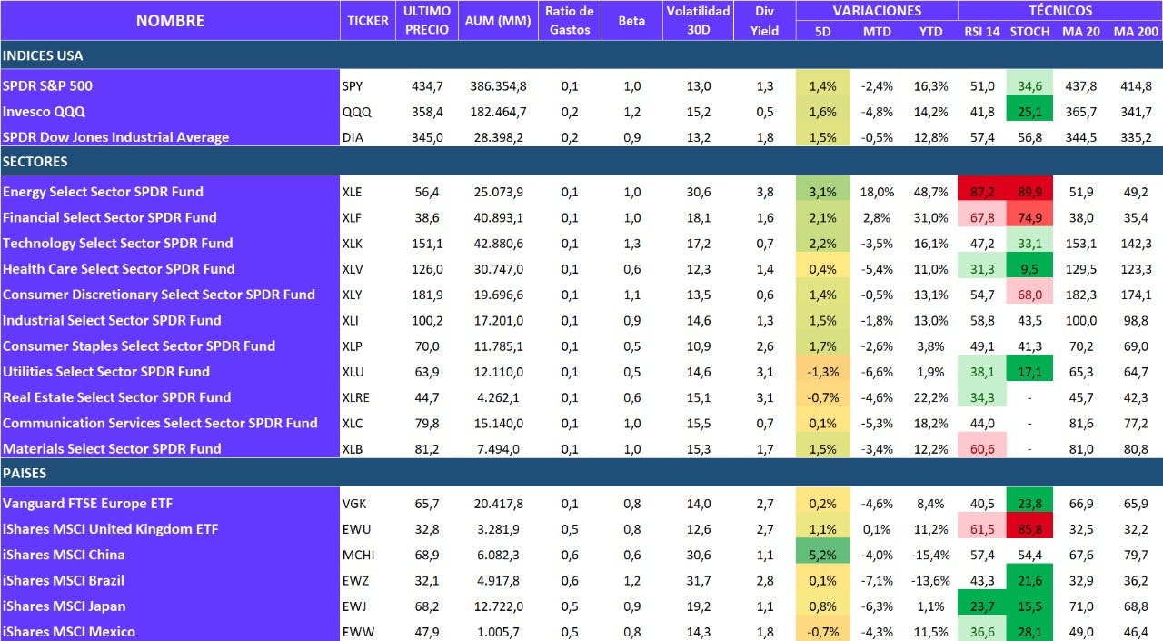Screen dimensions: 1163x641
Task: Select Vanguard FTSE Europe ETF cell
Action: pos(170,503)
